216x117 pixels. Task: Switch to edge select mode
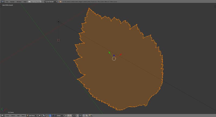tap(68, 115)
